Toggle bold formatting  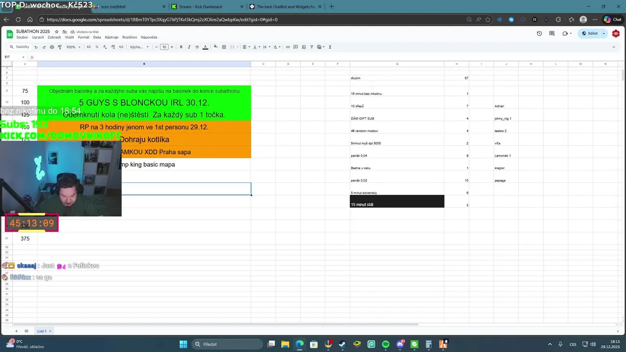click(181, 47)
